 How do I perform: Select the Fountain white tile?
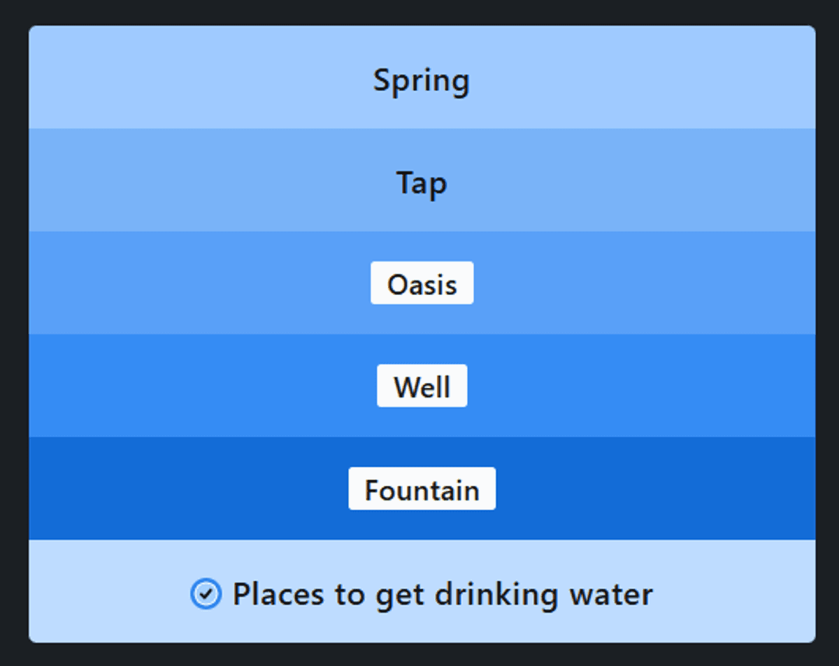pos(422,488)
